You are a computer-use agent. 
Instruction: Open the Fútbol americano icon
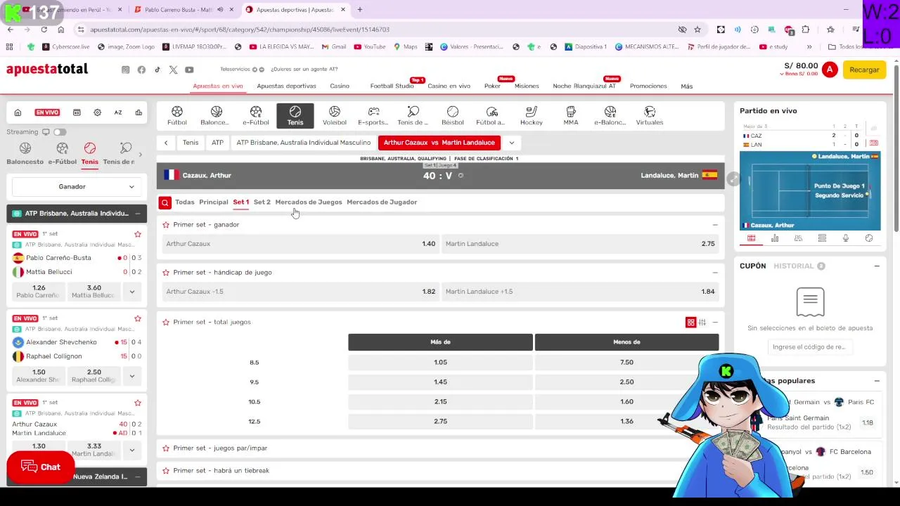click(x=491, y=116)
